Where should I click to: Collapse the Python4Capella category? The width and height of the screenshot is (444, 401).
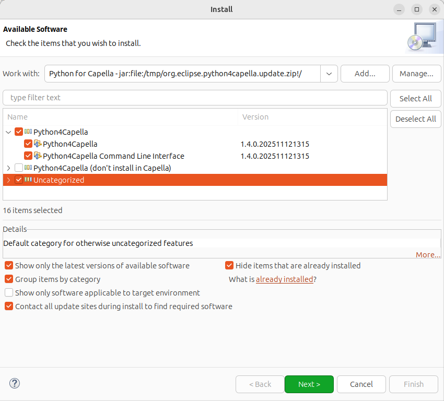click(x=8, y=132)
